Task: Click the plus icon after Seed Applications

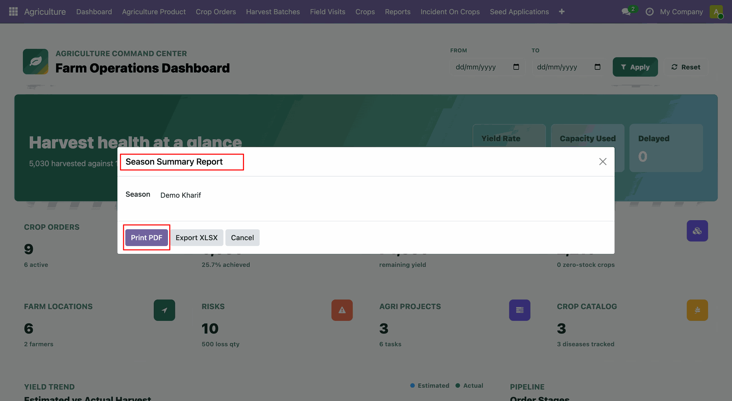Action: (x=562, y=11)
